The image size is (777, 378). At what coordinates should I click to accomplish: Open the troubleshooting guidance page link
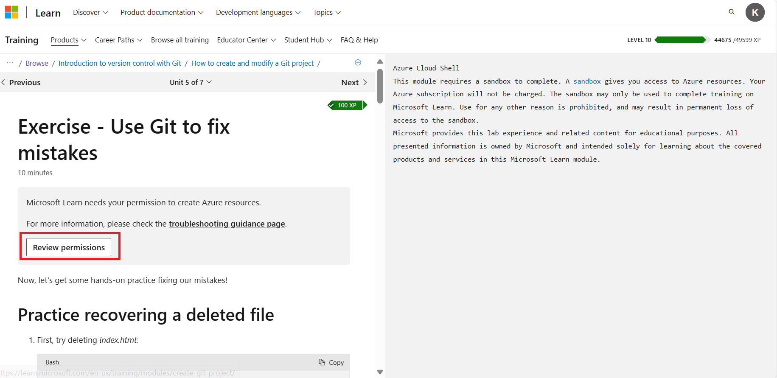click(x=227, y=224)
